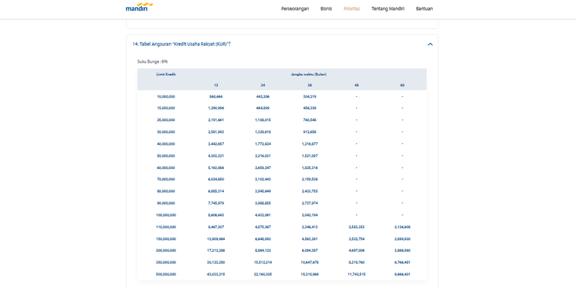Click the 12-month installment for 15,000,000
The width and height of the screenshot is (576, 288).
[216, 108]
